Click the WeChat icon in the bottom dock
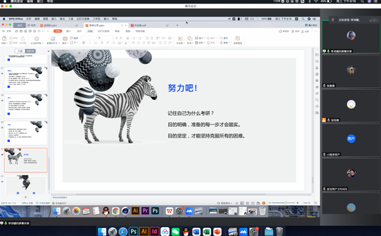Screen dimensions: 381x236 point(175,232)
